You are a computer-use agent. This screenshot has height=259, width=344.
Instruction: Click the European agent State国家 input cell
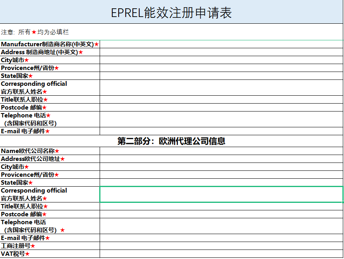(x=221, y=182)
